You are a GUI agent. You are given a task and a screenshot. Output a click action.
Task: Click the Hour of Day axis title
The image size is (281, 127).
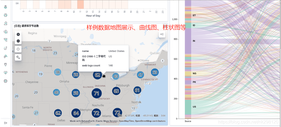pos(93,16)
